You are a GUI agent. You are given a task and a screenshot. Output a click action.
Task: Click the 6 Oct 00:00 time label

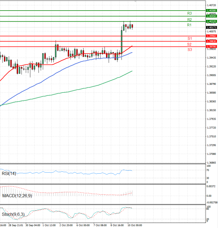tap(83, 225)
